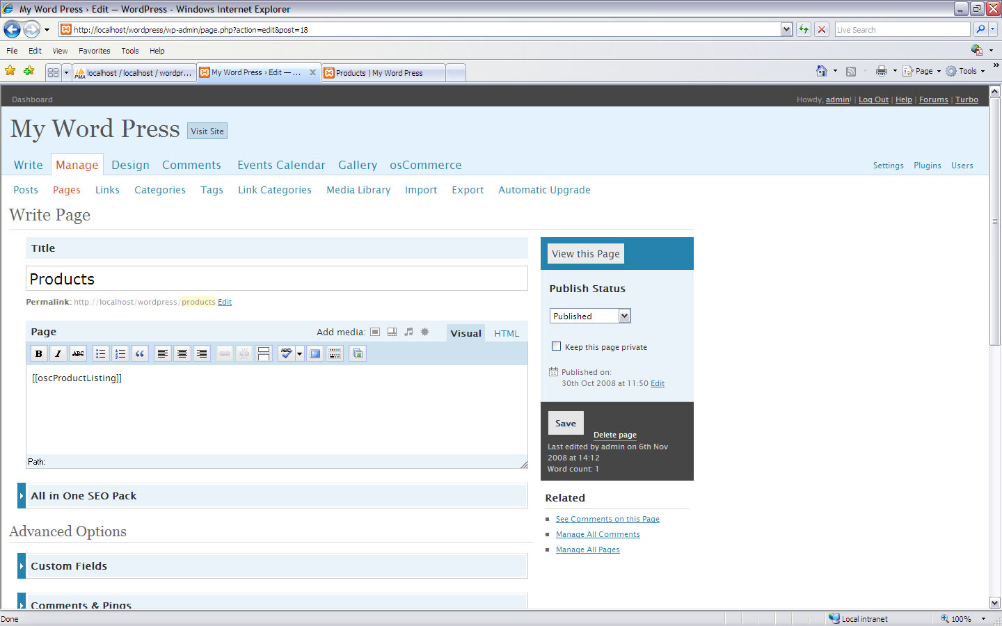This screenshot has width=1002, height=626.
Task: Insert a blockquote
Action: 140,354
